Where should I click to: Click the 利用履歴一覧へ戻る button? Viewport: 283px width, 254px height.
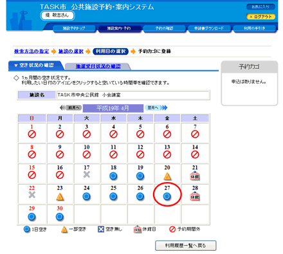point(185,246)
